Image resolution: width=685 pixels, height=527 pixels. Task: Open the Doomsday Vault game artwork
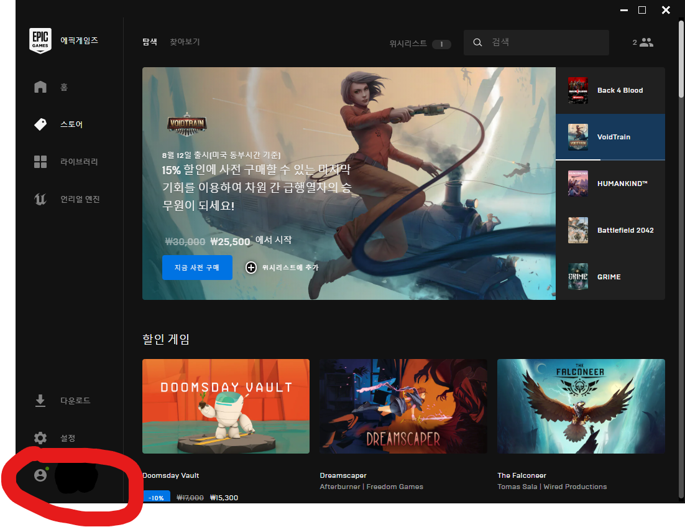click(226, 406)
